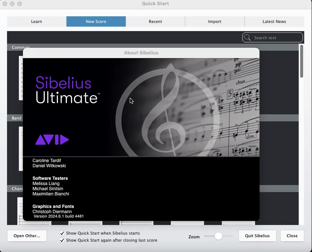The height and width of the screenshot is (252, 312).
Task: Select the New Score tab
Action: [96, 21]
